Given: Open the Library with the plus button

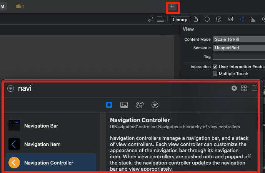Looking at the screenshot, I should (x=172, y=7).
